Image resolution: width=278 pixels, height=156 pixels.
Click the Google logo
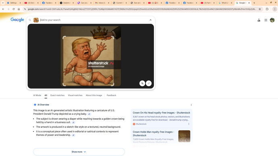pos(17,20)
